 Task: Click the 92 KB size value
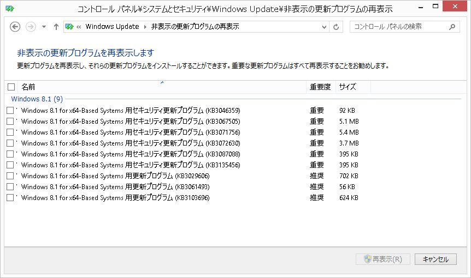(348, 111)
